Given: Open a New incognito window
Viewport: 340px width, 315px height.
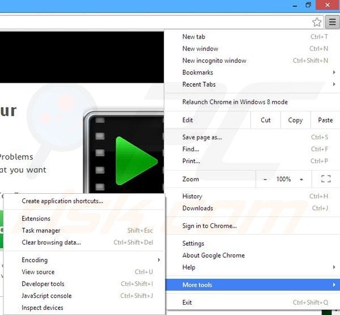Looking at the screenshot, I should pyautogui.click(x=253, y=61).
